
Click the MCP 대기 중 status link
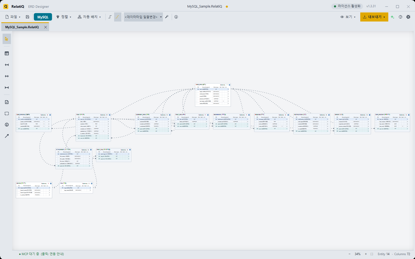click(x=41, y=254)
